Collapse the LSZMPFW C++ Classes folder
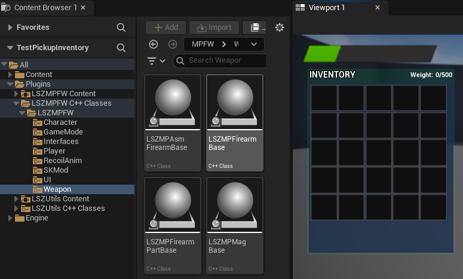 [x=16, y=103]
